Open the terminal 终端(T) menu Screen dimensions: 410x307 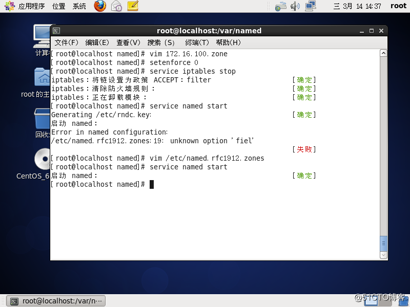[197, 42]
